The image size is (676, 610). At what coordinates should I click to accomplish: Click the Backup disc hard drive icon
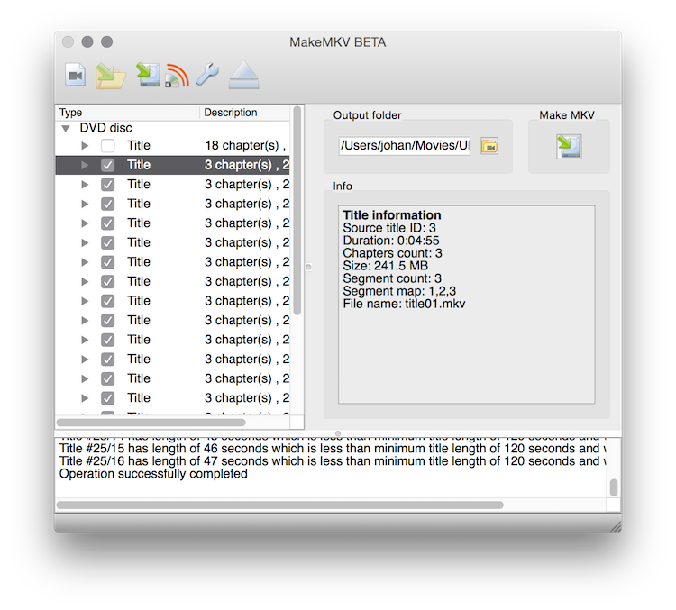click(x=149, y=74)
